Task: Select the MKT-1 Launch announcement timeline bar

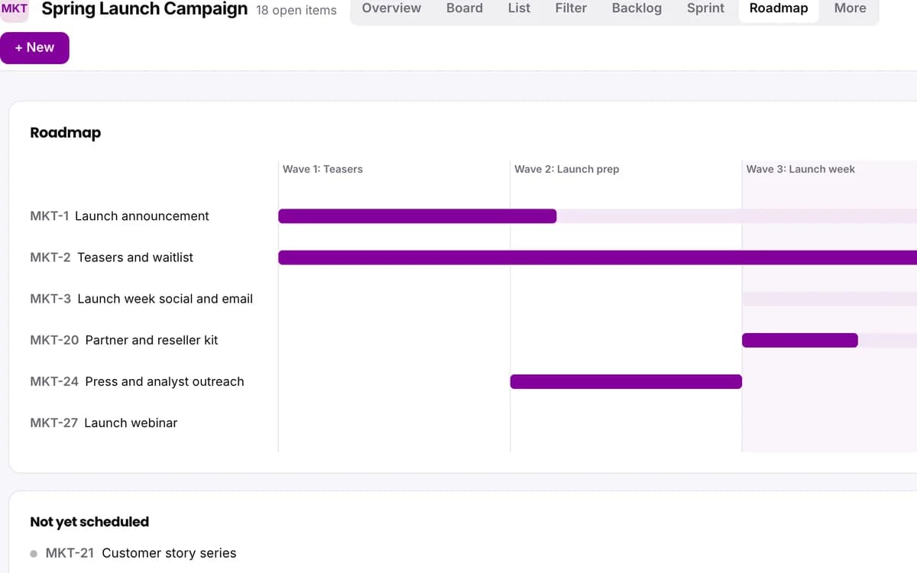Action: [x=417, y=216]
